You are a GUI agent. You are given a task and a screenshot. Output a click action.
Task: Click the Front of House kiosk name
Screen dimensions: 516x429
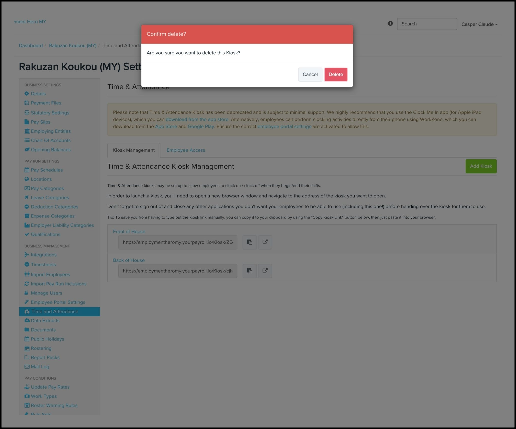(129, 232)
